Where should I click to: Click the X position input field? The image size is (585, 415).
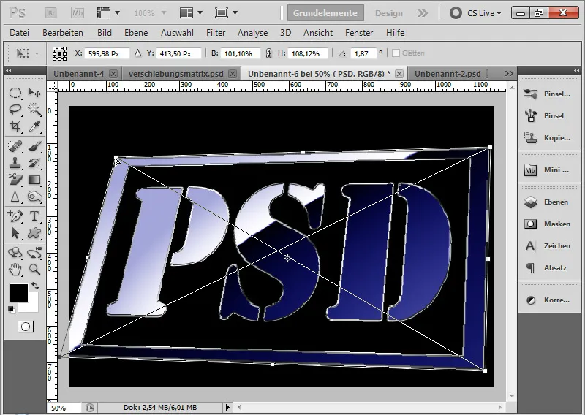point(107,53)
